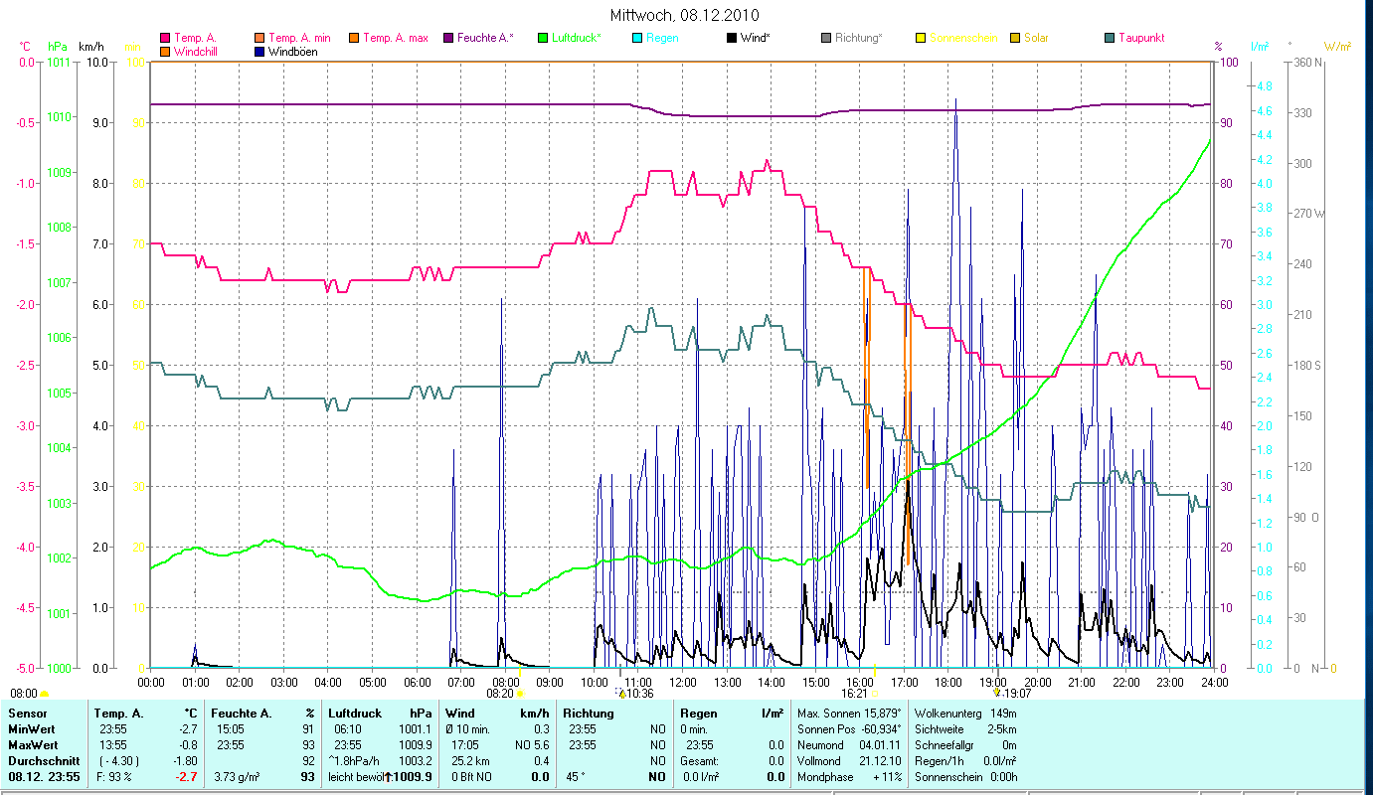Select the 'Temp. A.' legend label
The image size is (1373, 795).
[x=195, y=38]
